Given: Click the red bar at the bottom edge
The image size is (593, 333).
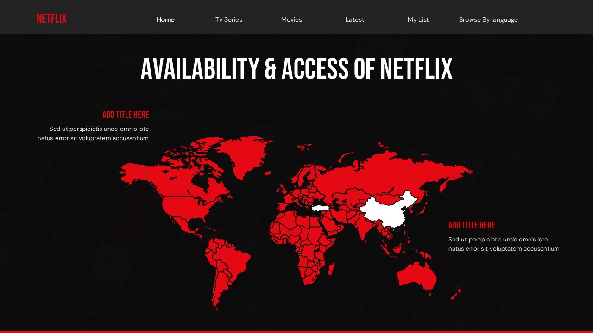Looking at the screenshot, I should [x=296, y=332].
